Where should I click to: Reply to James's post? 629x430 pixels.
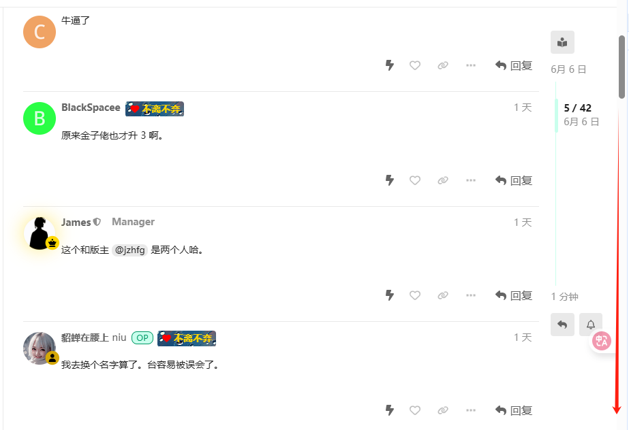coord(513,295)
